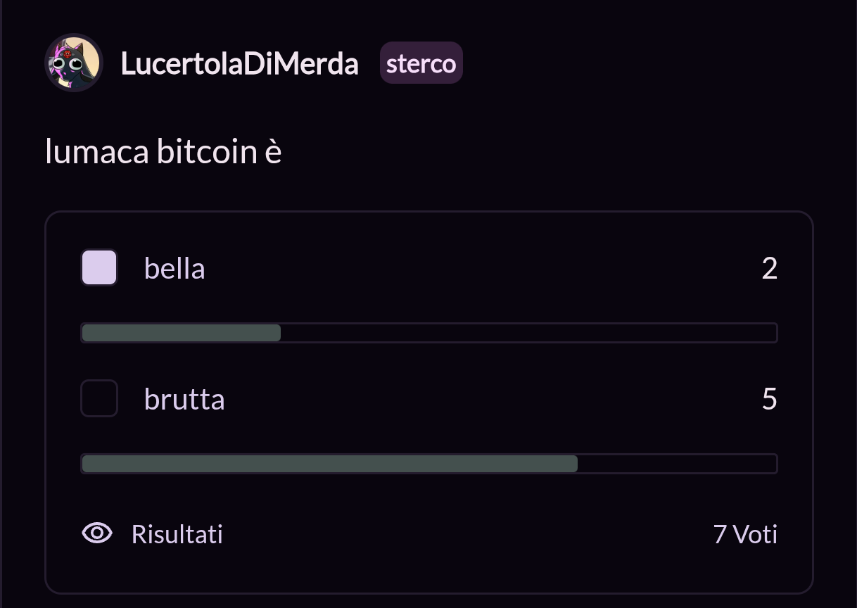
Task: Click the filled part of the brutta bar
Action: tap(330, 464)
